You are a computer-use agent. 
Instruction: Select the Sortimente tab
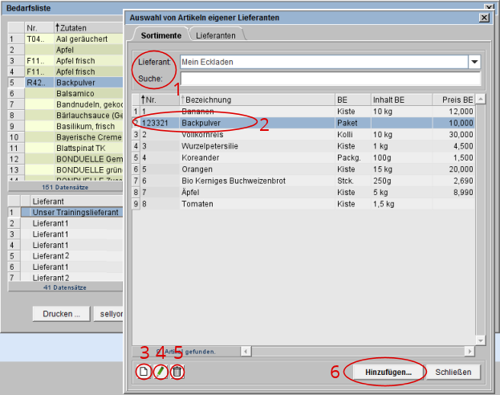pyautogui.click(x=161, y=35)
